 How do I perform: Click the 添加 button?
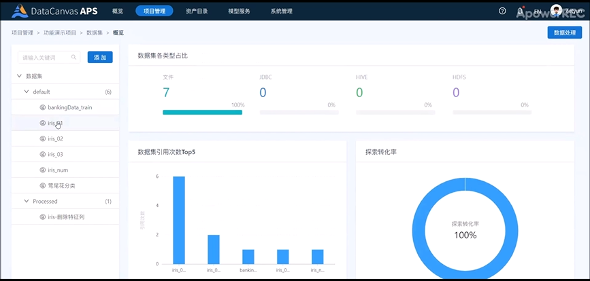pos(100,58)
